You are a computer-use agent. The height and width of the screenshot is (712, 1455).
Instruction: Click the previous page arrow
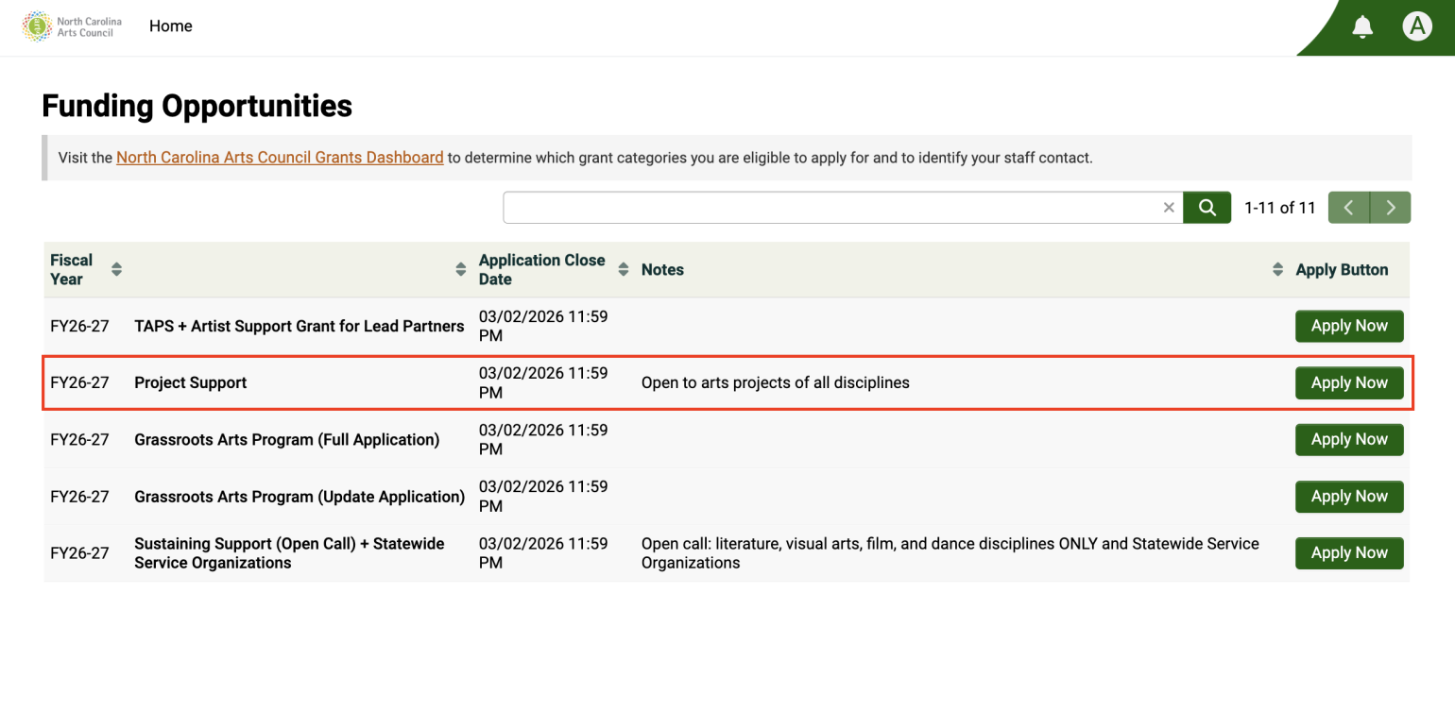coord(1348,207)
